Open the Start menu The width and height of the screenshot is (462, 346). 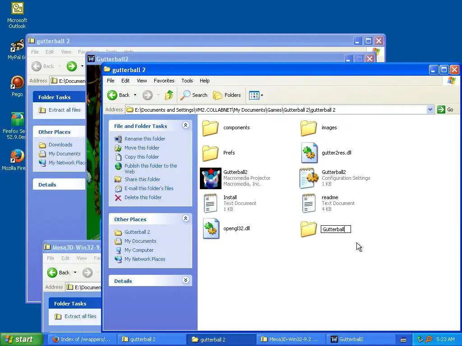pyautogui.click(x=22, y=339)
